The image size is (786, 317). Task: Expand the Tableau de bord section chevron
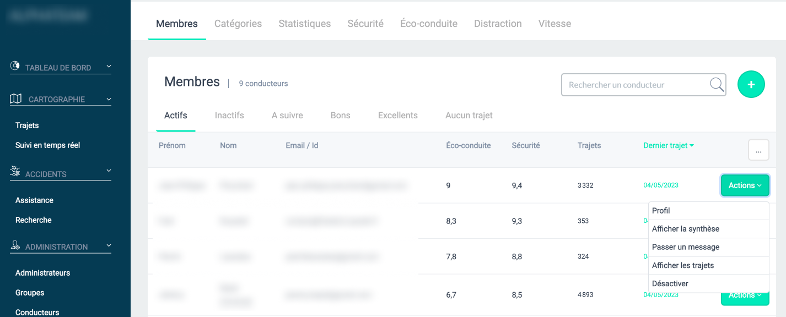click(109, 67)
